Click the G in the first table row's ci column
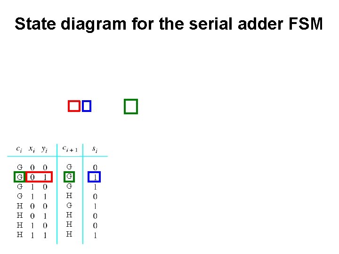Screen dimensions: 339x254 pyautogui.click(x=20, y=167)
